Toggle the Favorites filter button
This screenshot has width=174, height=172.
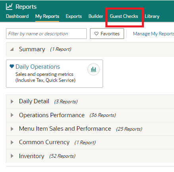107,34
